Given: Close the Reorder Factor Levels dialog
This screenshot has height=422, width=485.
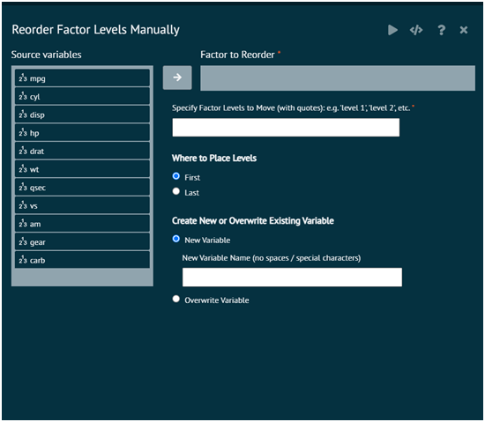Looking at the screenshot, I should pos(463,30).
